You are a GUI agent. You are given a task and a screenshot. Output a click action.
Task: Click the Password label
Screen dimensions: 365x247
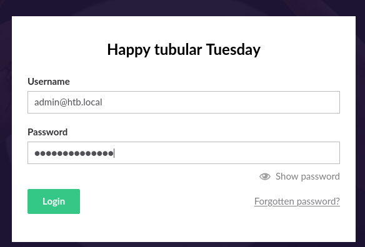47,132
